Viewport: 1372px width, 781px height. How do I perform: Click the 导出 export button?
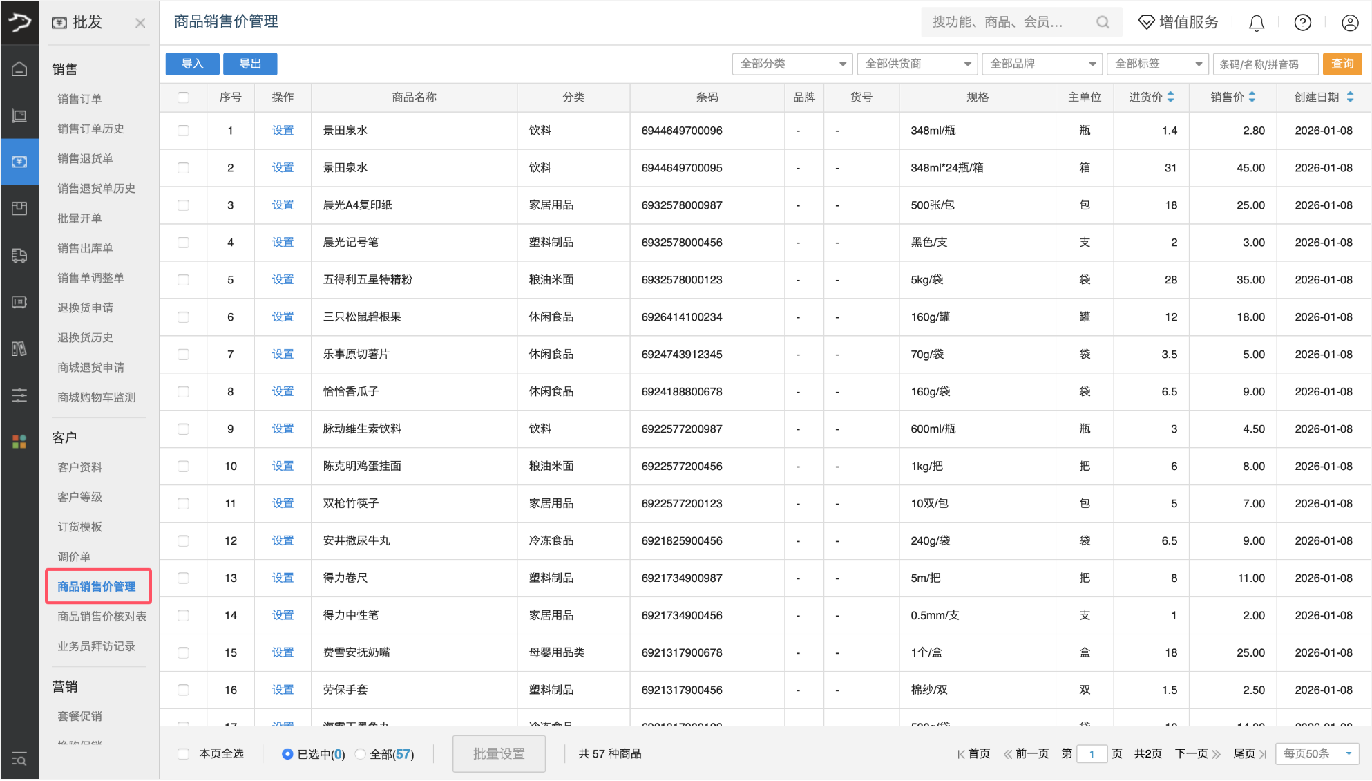(x=250, y=64)
